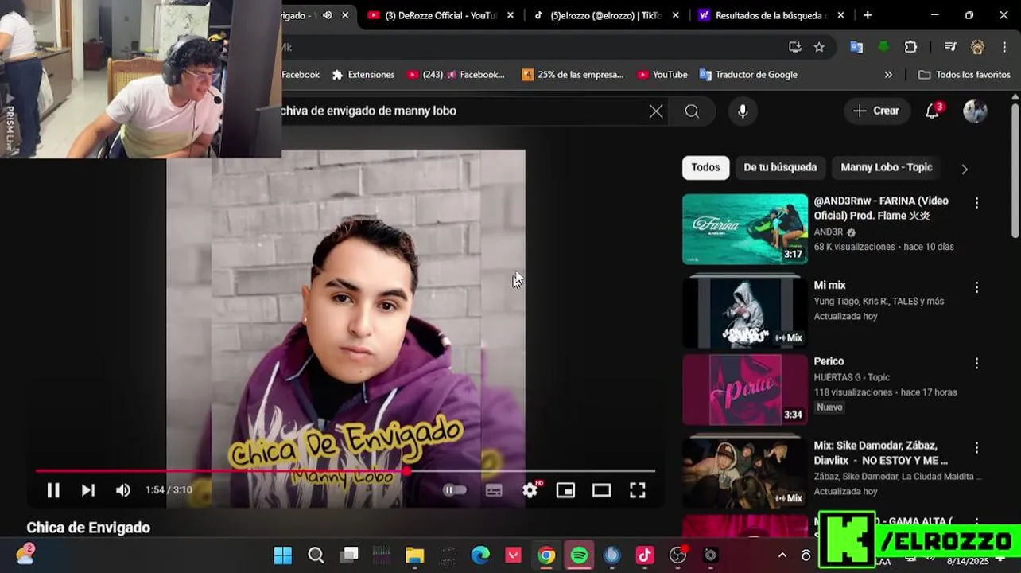Viewport: 1021px width, 573px height.
Task: Open YouTube notifications bell
Action: (933, 111)
